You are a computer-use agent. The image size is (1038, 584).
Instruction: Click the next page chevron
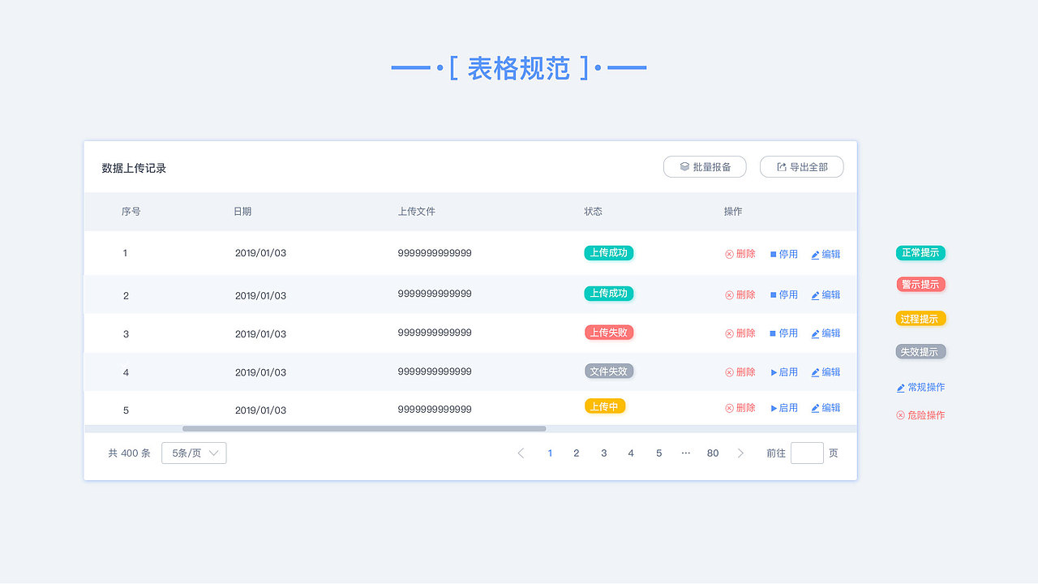(x=740, y=453)
